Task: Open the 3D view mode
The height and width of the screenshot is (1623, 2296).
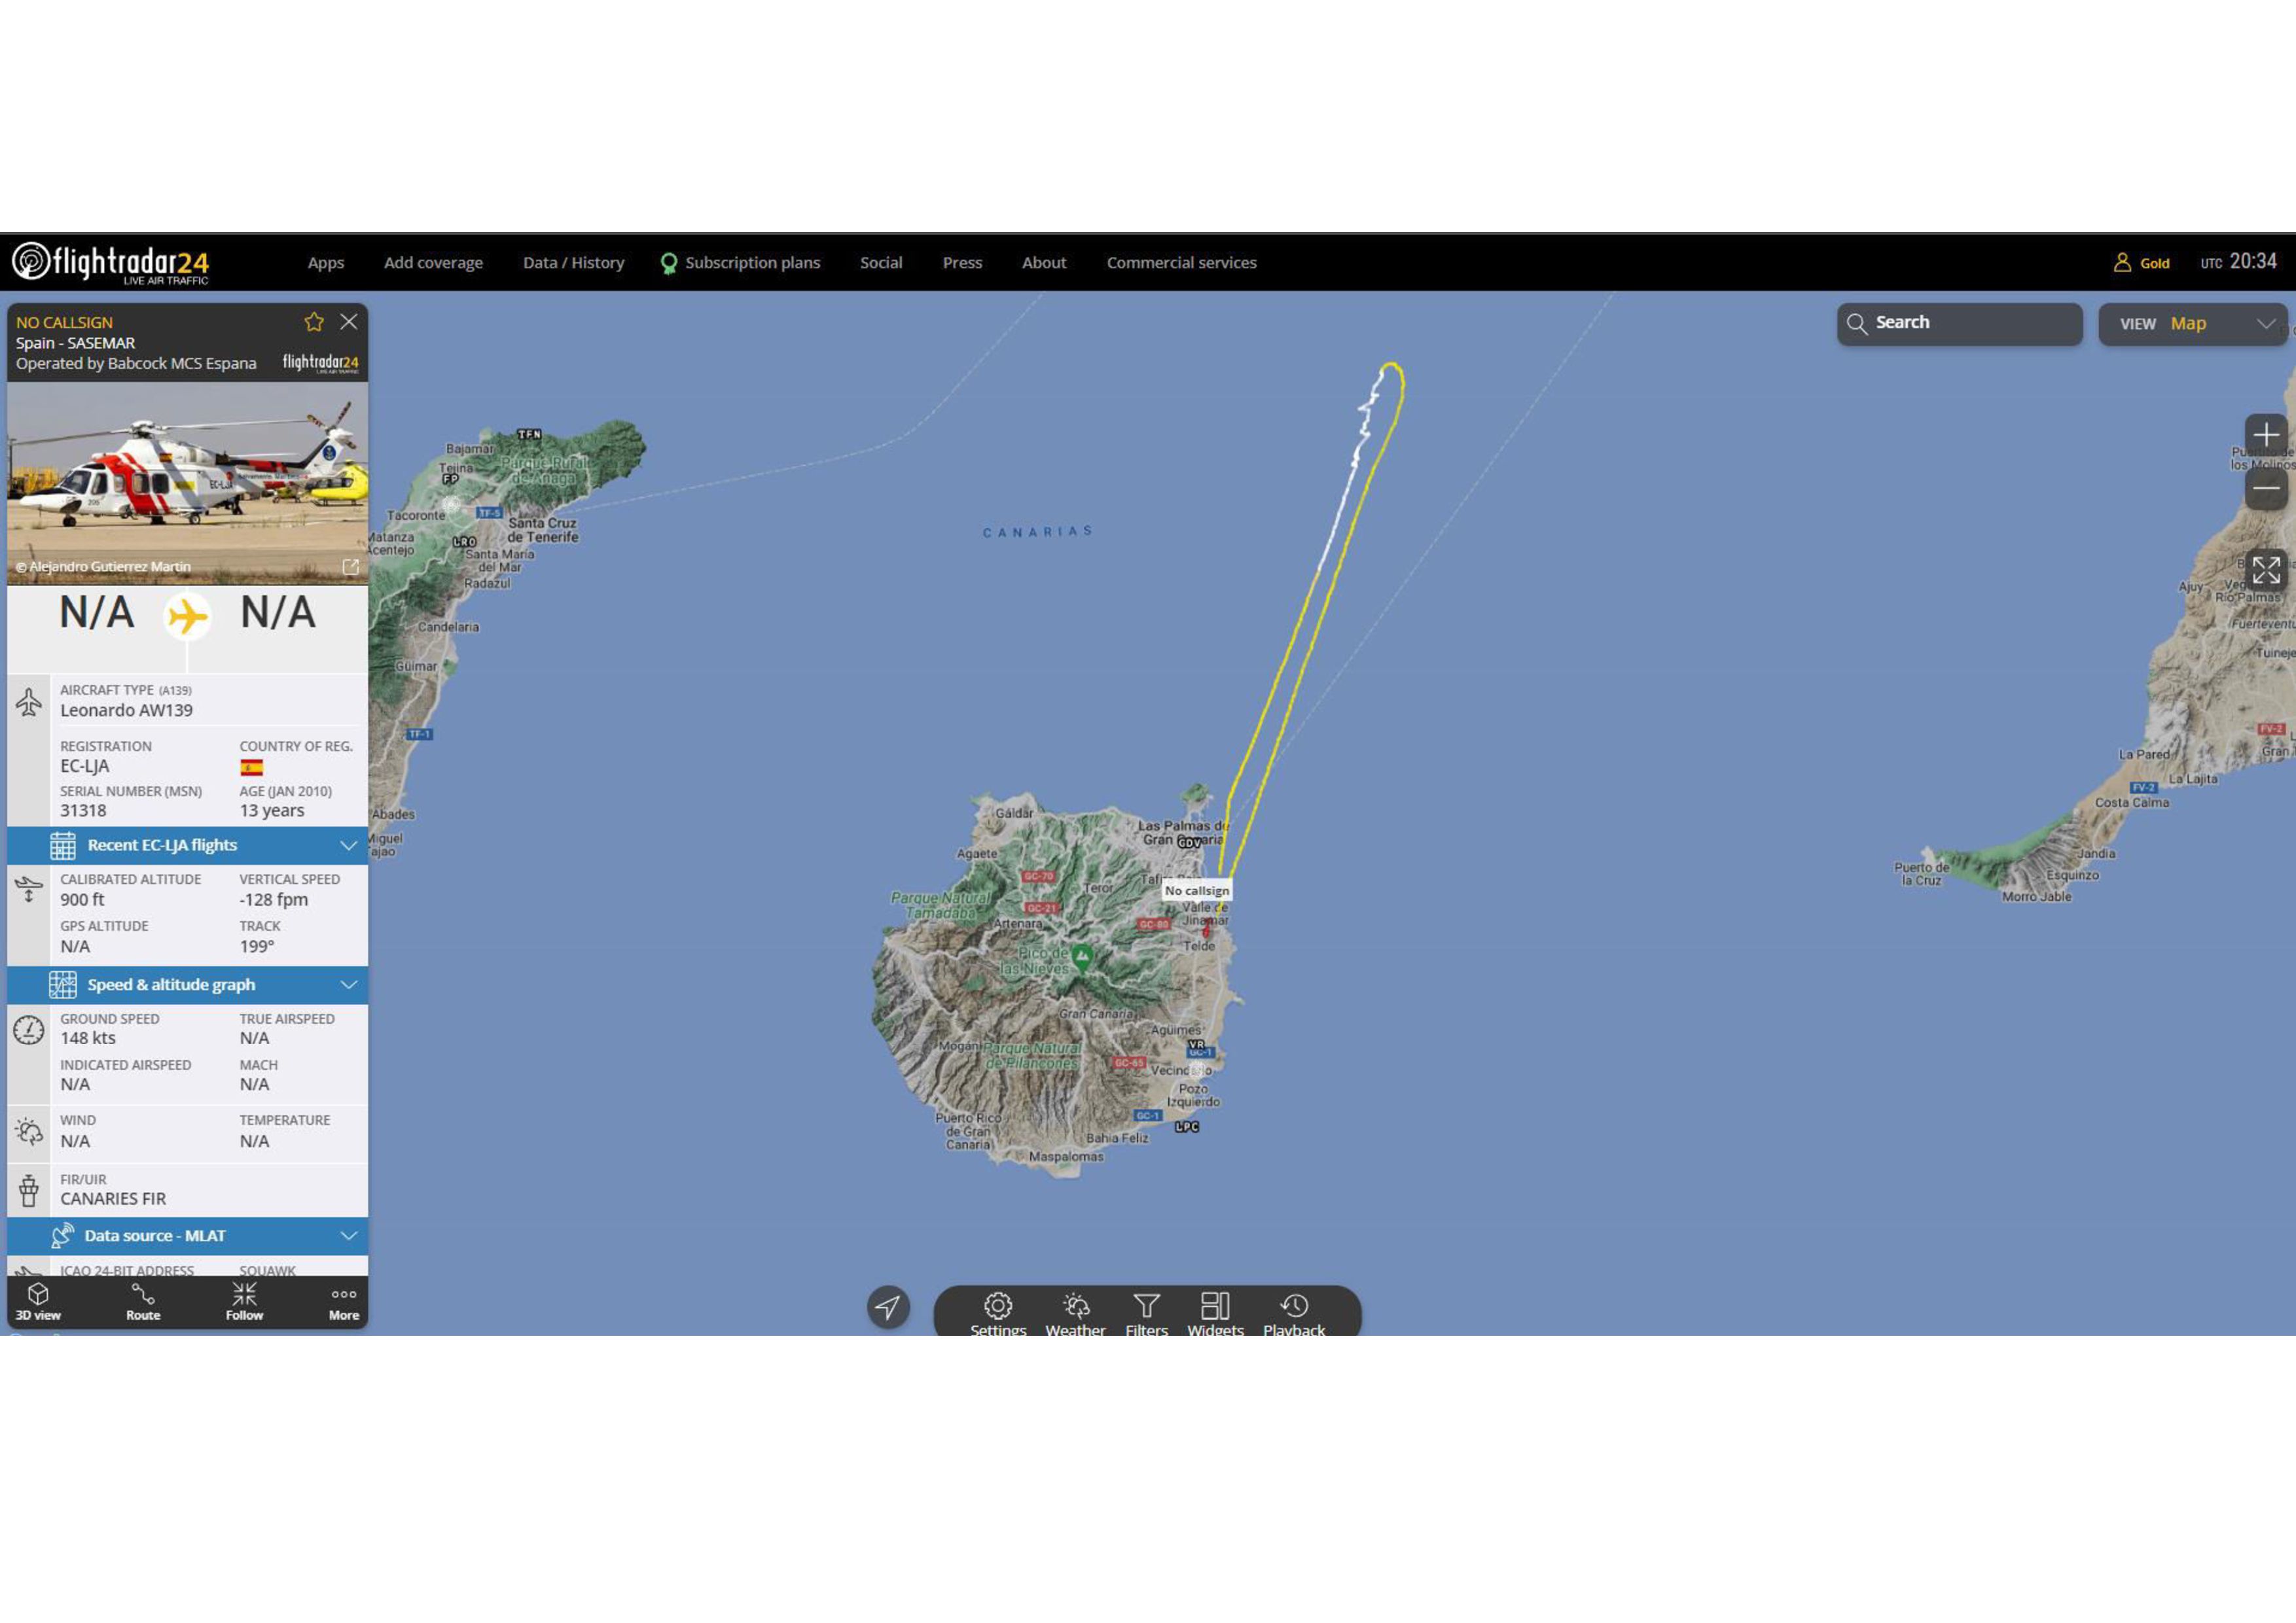Action: (38, 1301)
